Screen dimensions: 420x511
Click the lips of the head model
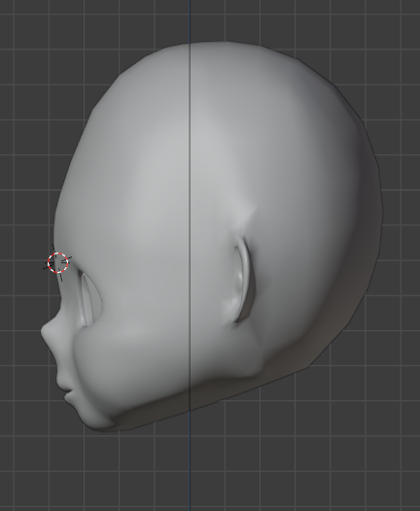[66, 390]
